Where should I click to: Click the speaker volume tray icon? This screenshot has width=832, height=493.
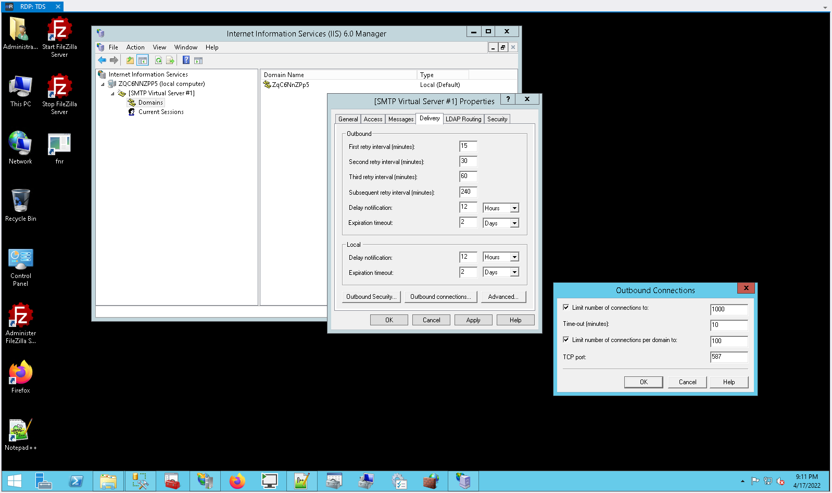pos(780,482)
